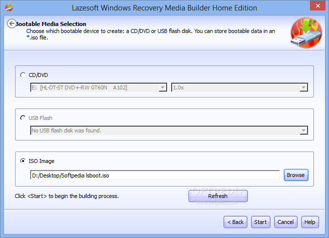Click the USB flash drive logo image

tap(306, 32)
